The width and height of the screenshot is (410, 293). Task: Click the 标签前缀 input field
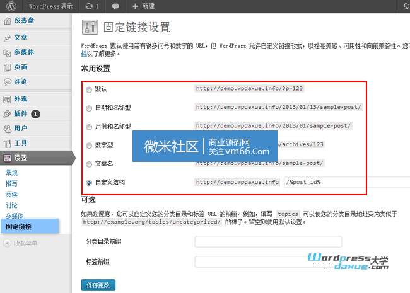click(268, 261)
